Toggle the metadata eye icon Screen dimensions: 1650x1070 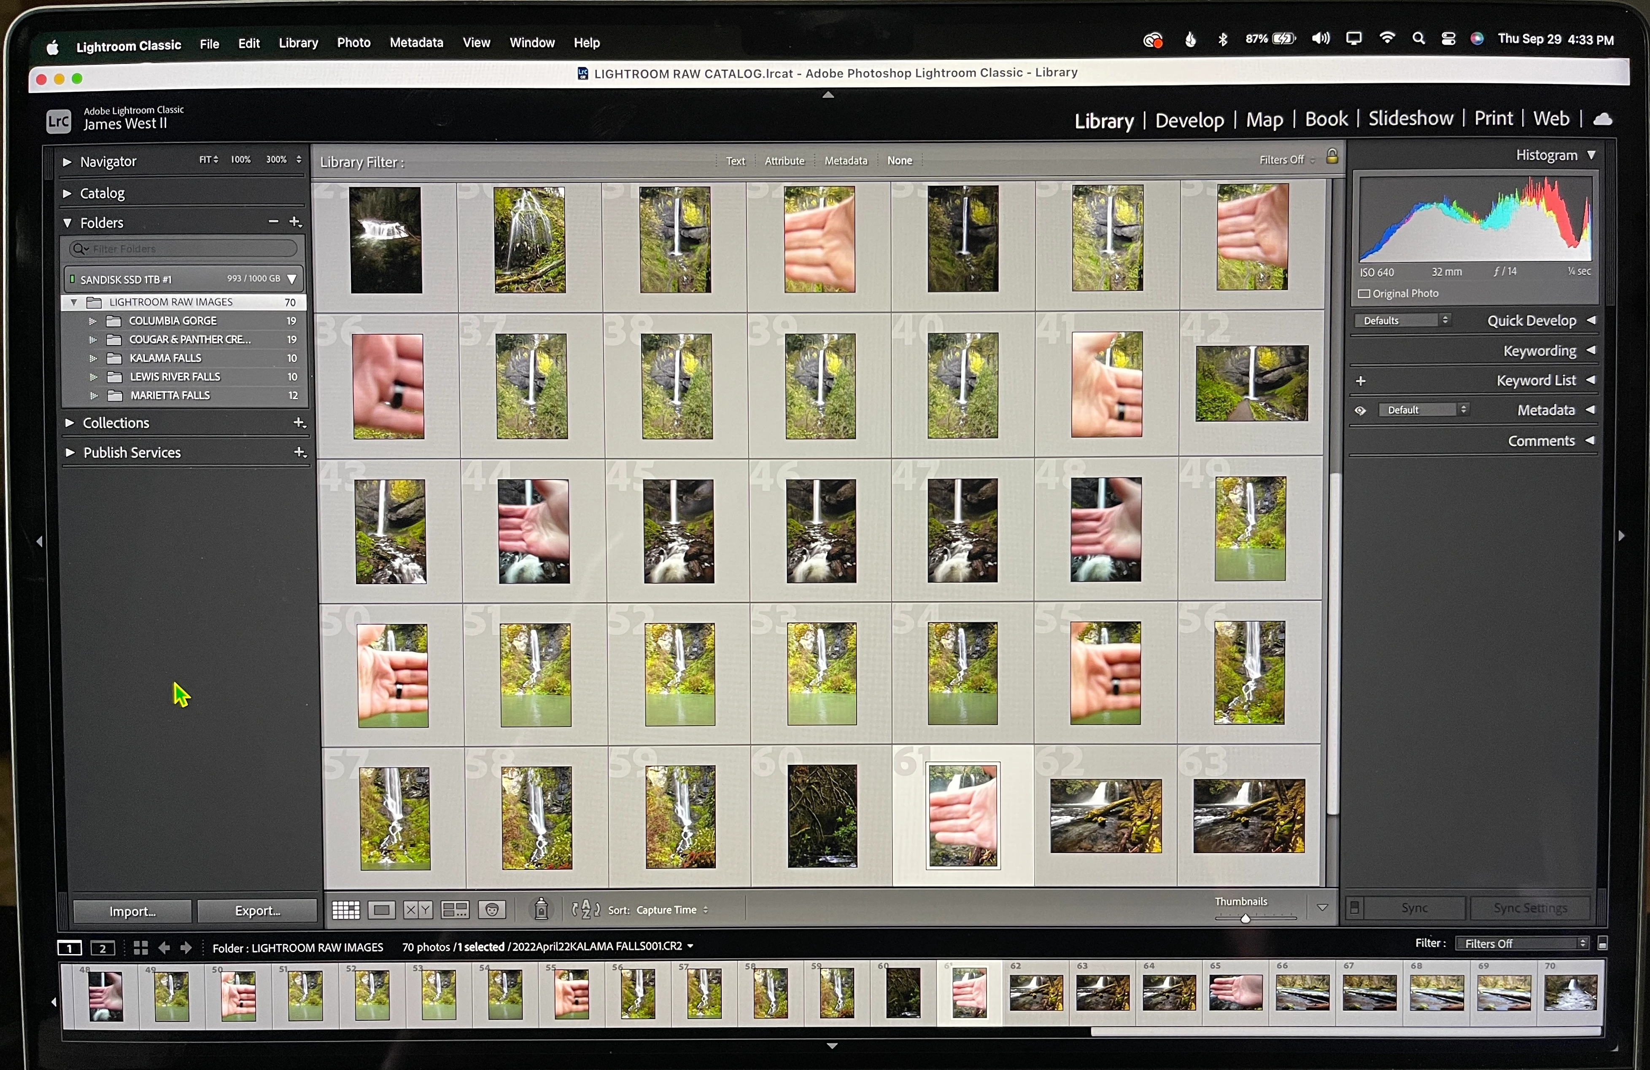point(1360,410)
